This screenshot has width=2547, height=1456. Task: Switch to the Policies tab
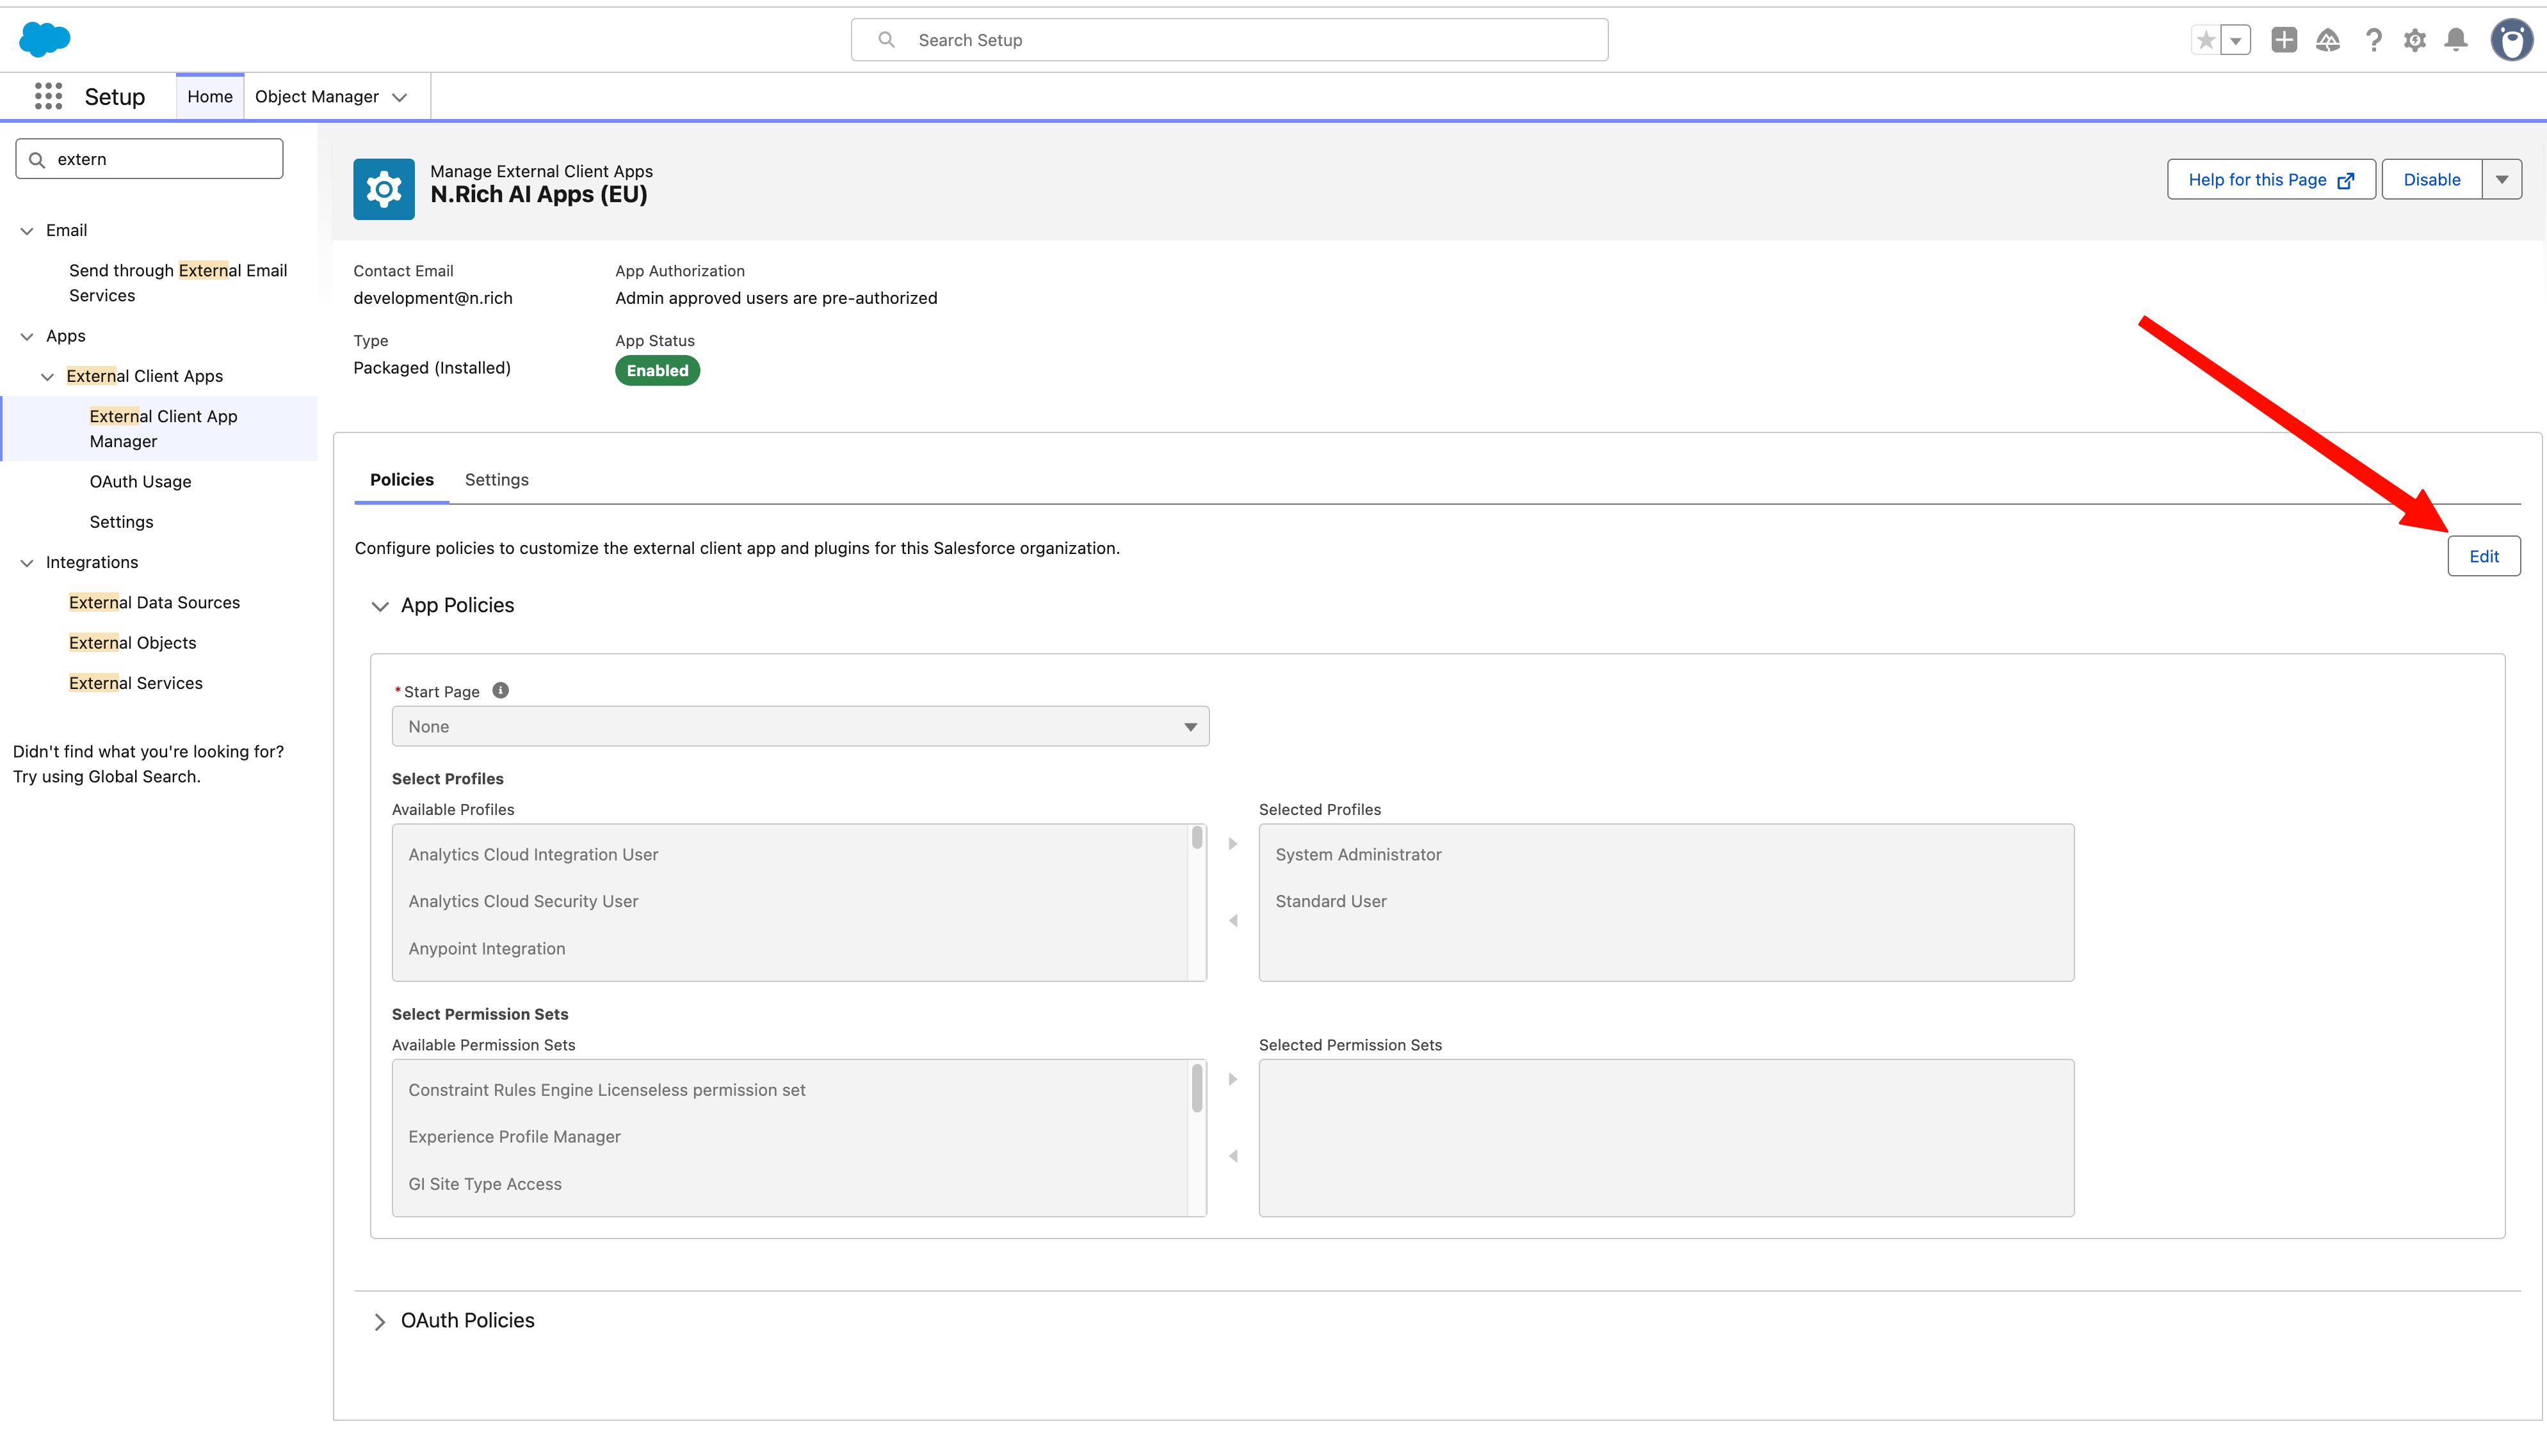pos(402,480)
